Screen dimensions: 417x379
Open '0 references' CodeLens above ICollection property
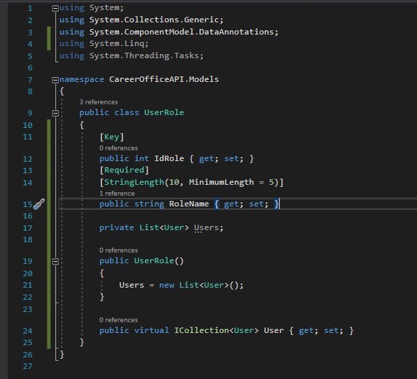pos(118,320)
